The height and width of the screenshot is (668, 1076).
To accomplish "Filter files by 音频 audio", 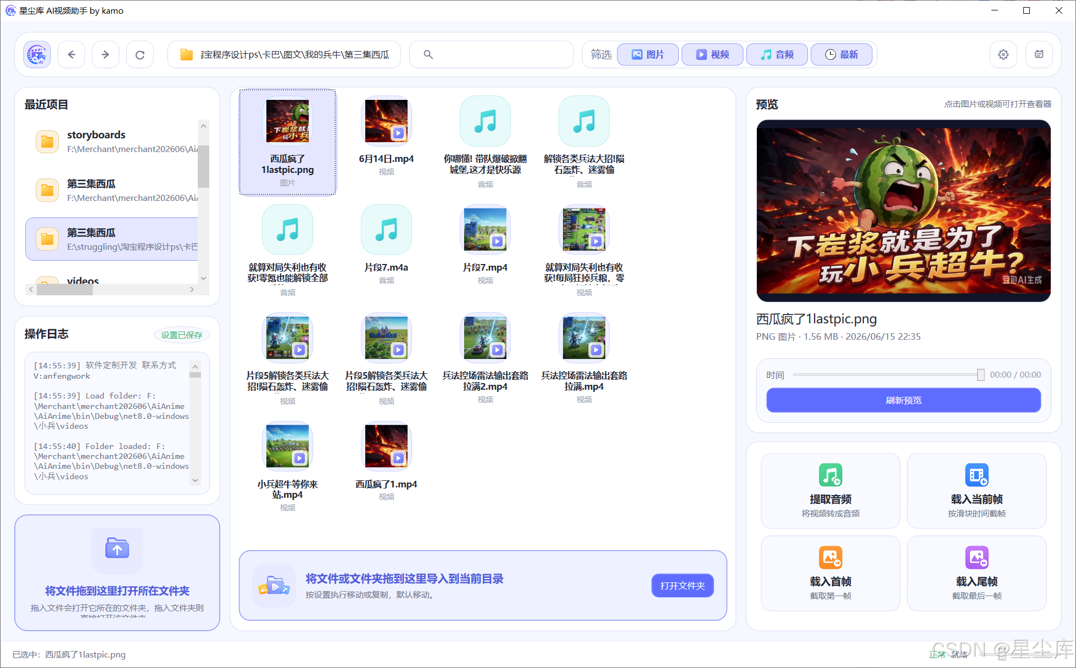I will pyautogui.click(x=777, y=54).
